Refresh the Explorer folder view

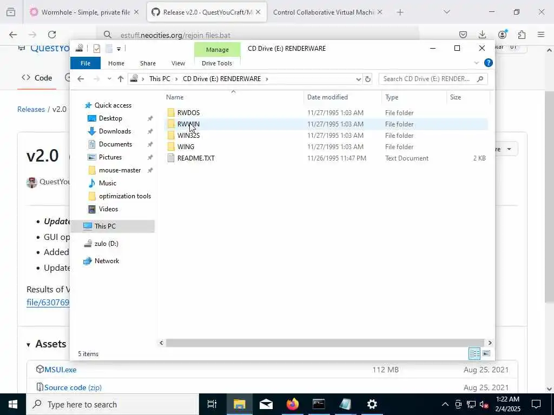(x=368, y=79)
